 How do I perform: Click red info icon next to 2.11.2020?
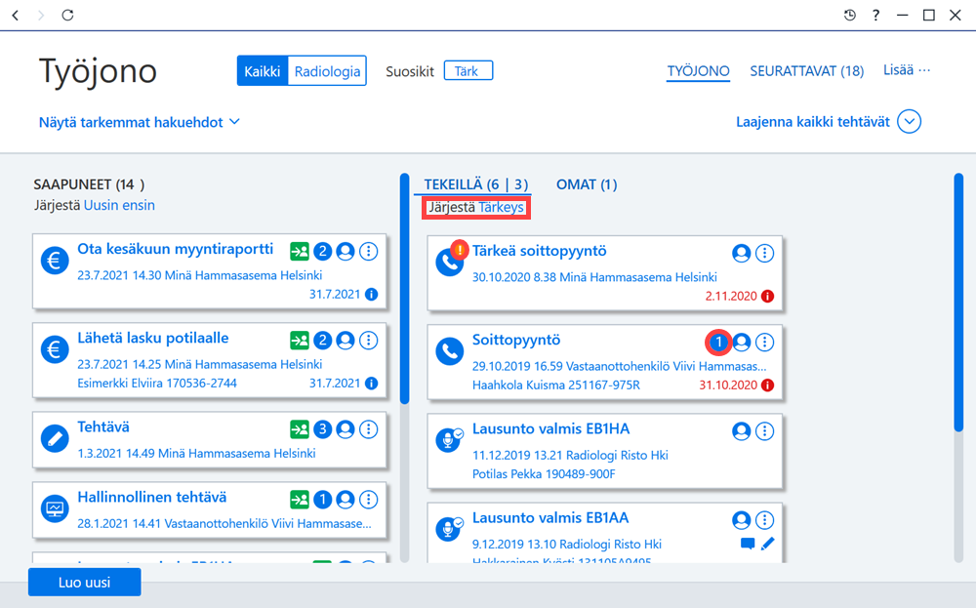[x=767, y=297]
